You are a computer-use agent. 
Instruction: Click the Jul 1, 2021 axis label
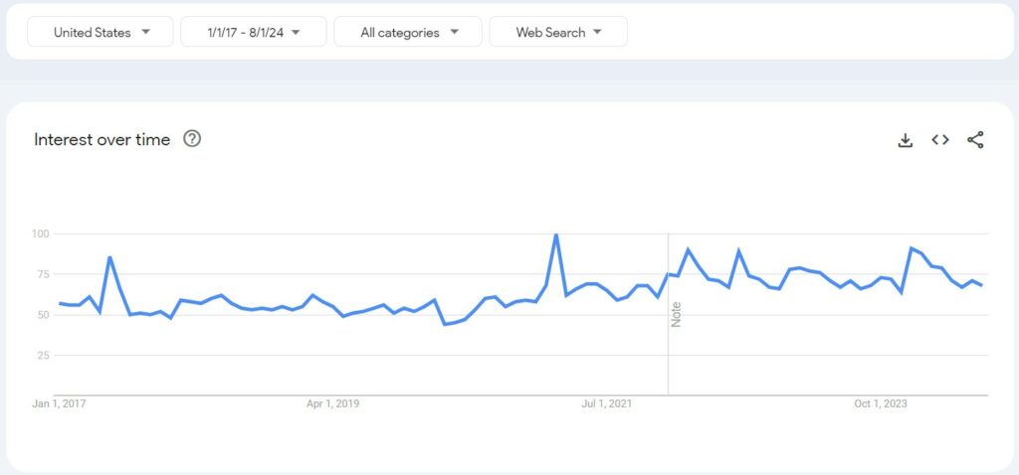point(606,403)
